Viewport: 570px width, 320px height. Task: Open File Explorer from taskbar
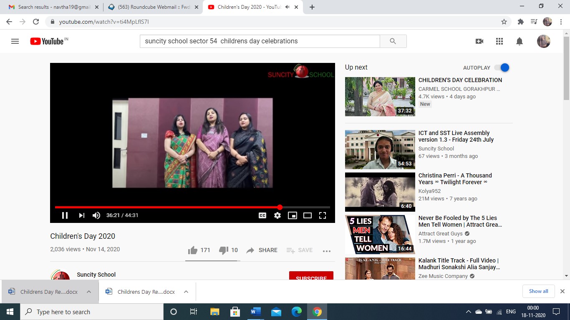[x=214, y=312]
